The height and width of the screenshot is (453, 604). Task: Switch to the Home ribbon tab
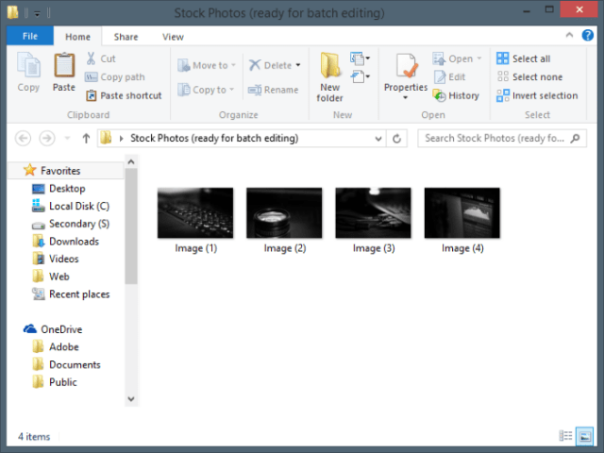pyautogui.click(x=77, y=37)
